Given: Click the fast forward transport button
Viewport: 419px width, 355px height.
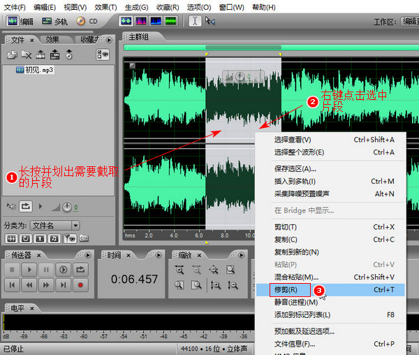Looking at the screenshot, I should 46,284.
